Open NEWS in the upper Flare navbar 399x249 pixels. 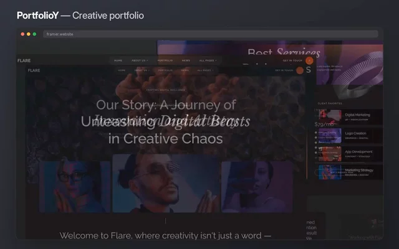pyautogui.click(x=186, y=60)
